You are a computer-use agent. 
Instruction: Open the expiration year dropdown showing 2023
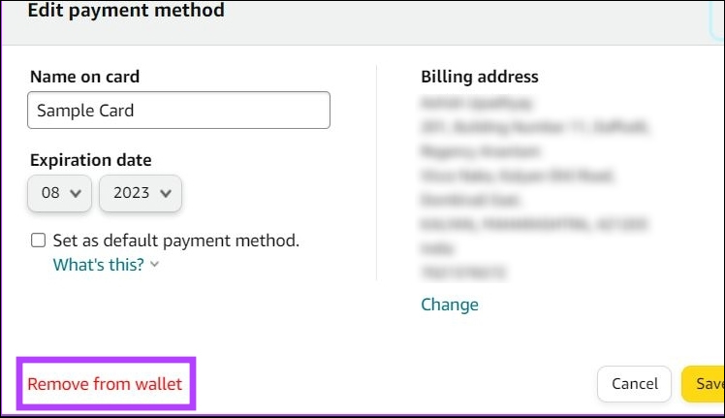point(141,193)
